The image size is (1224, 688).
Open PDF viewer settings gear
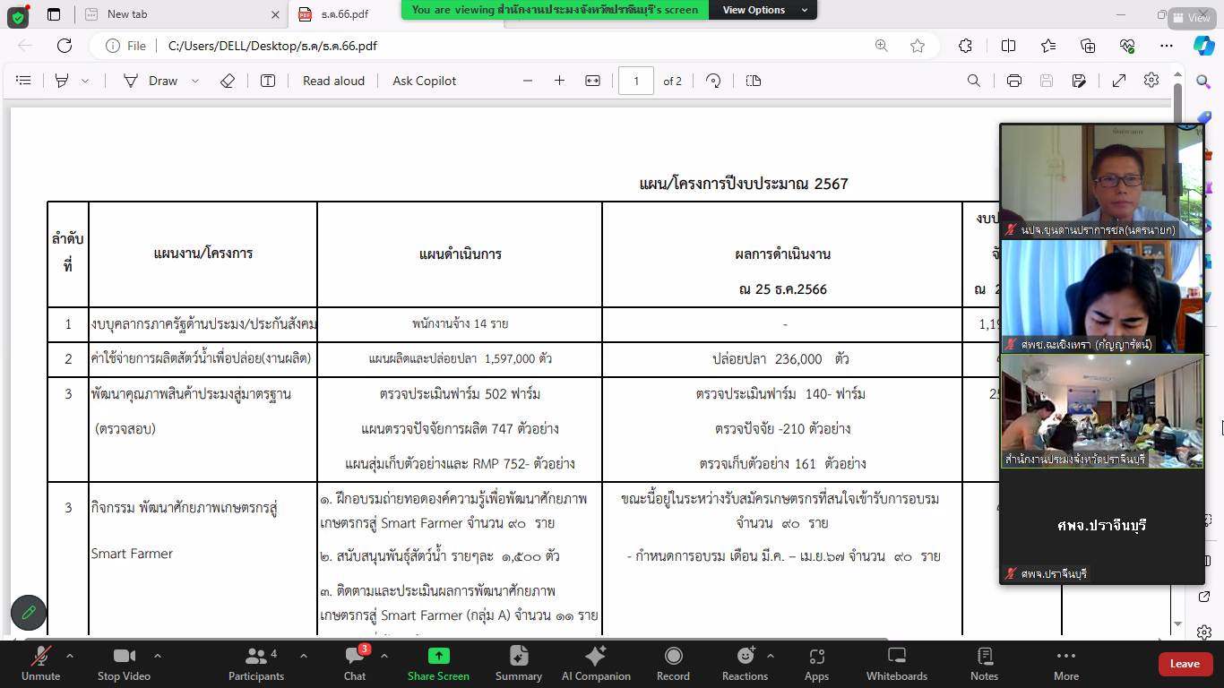[x=1151, y=81]
